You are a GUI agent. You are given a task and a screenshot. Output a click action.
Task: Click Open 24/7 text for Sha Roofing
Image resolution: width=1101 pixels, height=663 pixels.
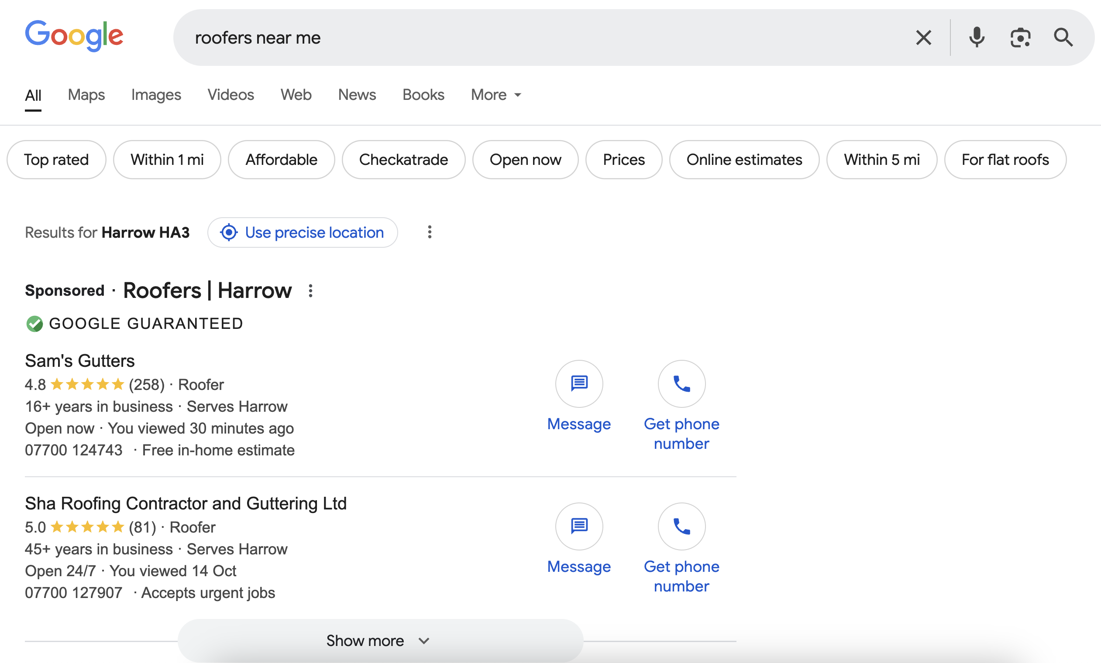click(x=60, y=571)
